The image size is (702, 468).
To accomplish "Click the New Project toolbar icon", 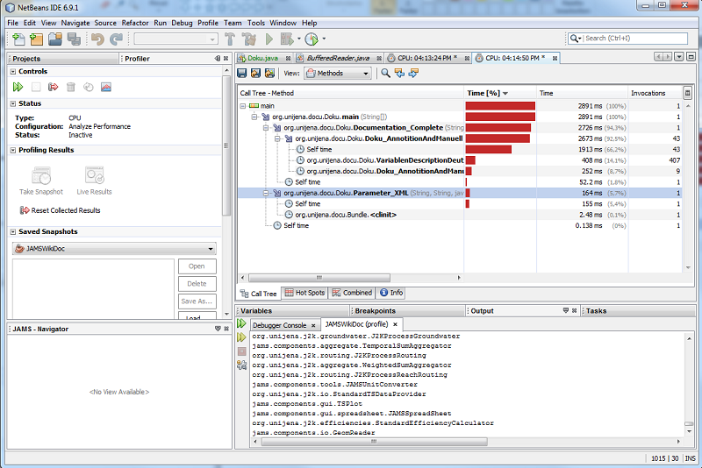I will pyautogui.click(x=35, y=39).
